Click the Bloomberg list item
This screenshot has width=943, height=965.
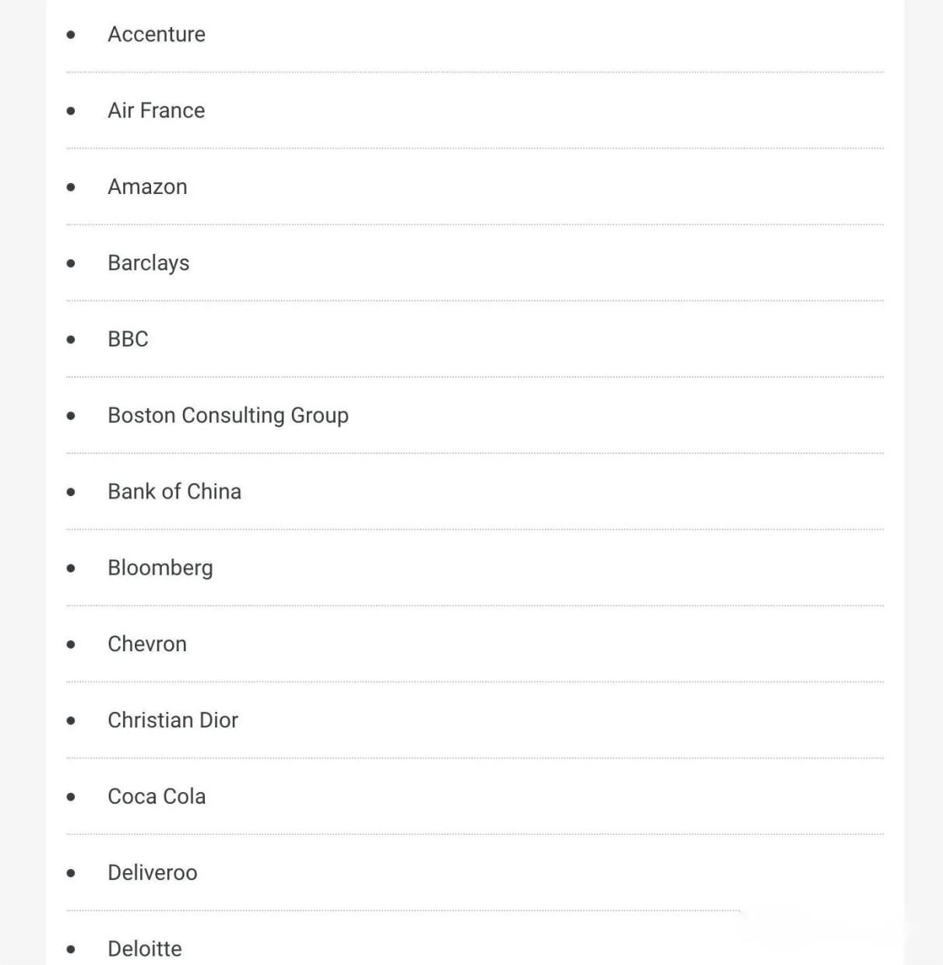click(x=160, y=569)
